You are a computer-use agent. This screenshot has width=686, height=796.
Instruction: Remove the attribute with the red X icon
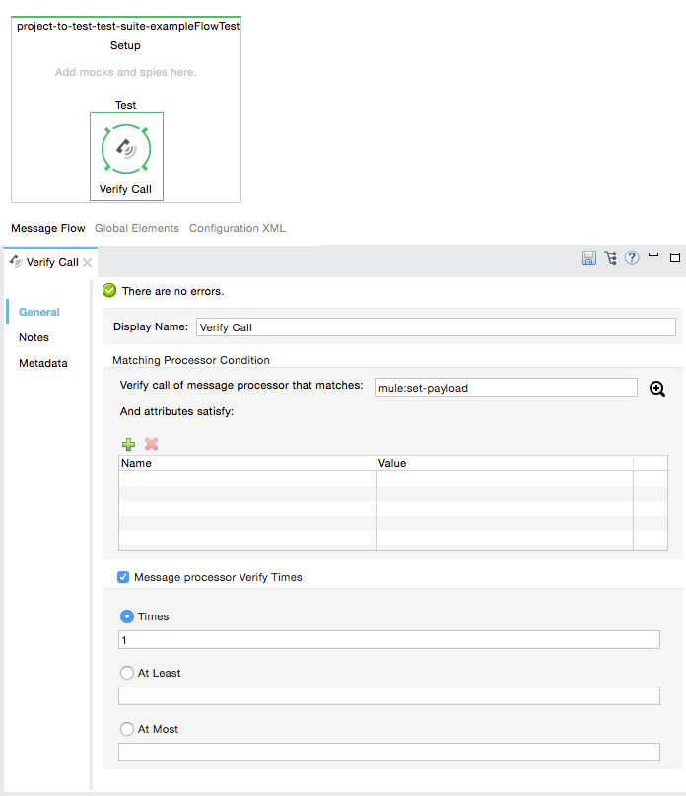point(151,445)
